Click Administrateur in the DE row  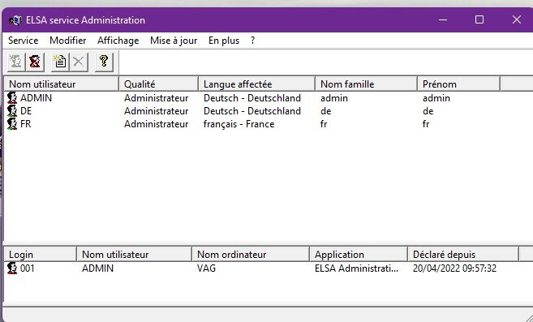point(156,111)
